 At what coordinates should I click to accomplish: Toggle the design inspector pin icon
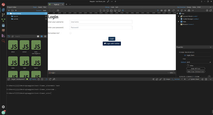tap(158, 10)
